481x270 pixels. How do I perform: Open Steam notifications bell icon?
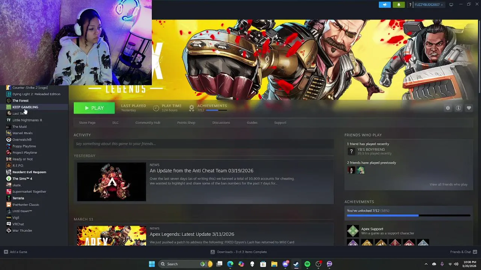(x=399, y=4)
